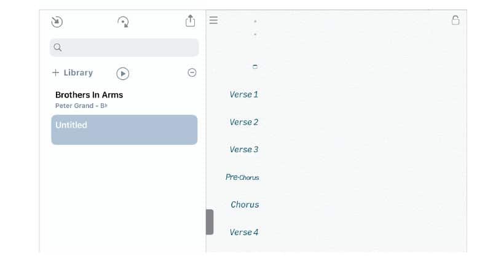
Task: Go to the Verse 4 section
Action: pos(244,232)
